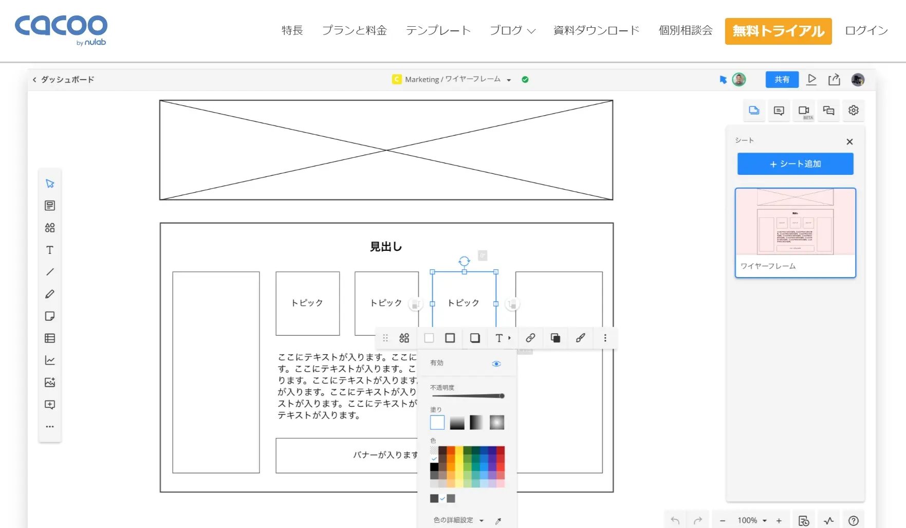906x528 pixels.
Task: Select the Sticky note tool
Action: pos(50,316)
